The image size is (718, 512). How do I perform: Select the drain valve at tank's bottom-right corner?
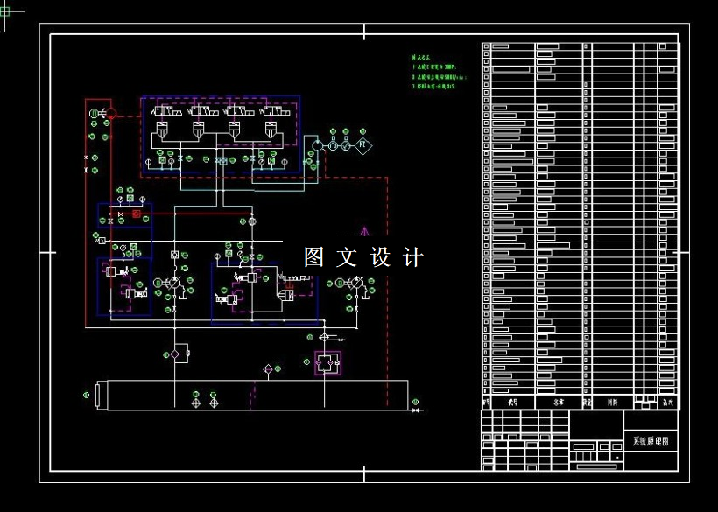pos(416,410)
